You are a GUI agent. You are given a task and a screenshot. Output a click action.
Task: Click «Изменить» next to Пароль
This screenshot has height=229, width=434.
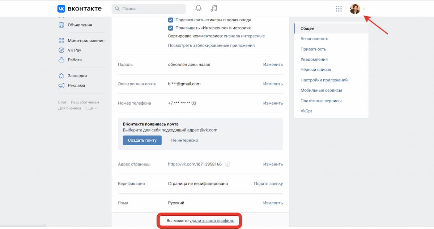coord(273,65)
